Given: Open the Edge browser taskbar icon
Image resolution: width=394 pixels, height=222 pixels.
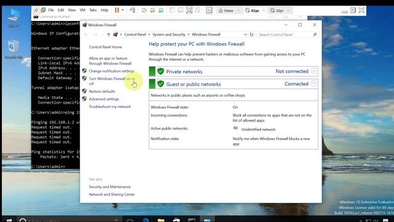Looking at the screenshot, I should tap(146, 220).
